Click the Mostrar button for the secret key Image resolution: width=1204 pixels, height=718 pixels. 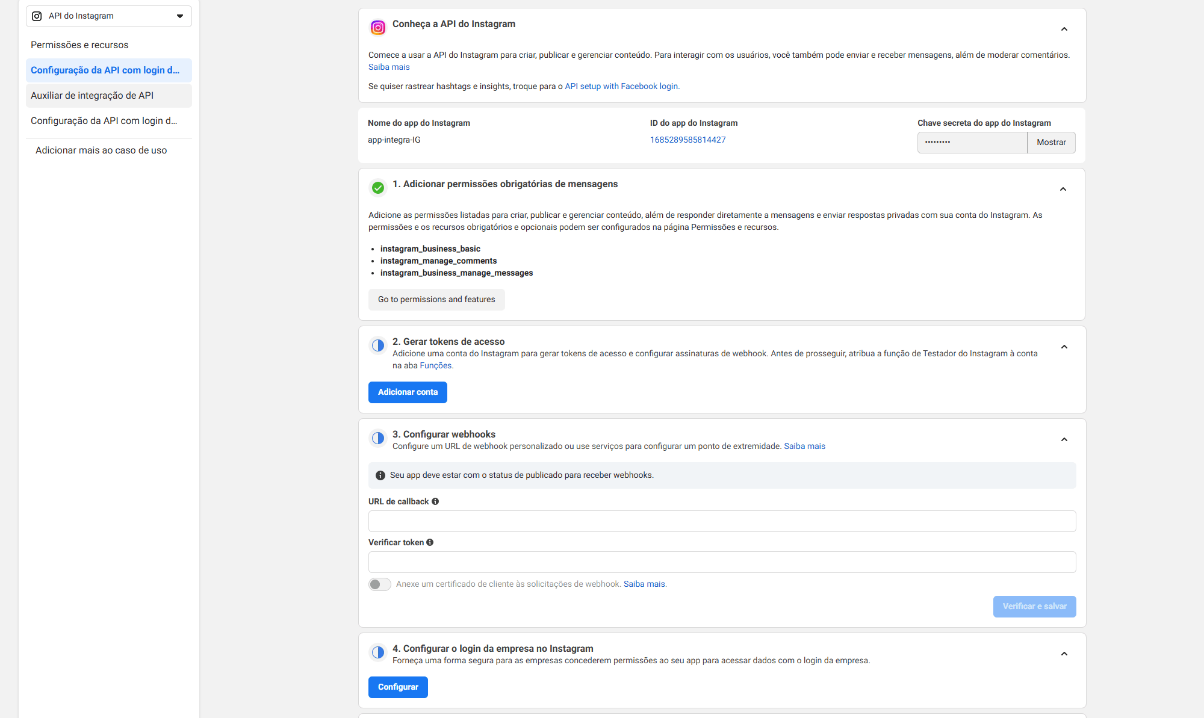(x=1051, y=143)
